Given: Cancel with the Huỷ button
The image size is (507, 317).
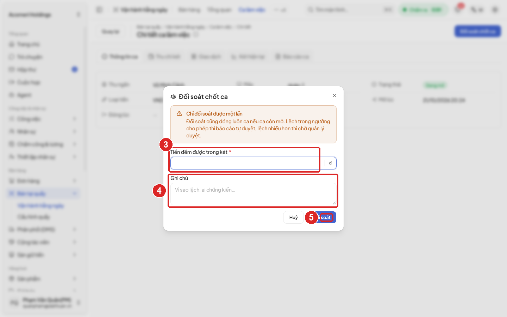Looking at the screenshot, I should click(x=293, y=217).
